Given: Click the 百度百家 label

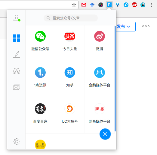Looking at the screenshot, I should click(x=40, y=121).
